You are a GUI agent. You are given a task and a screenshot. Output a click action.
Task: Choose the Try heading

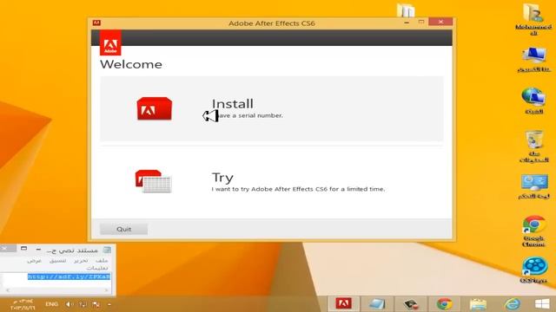pyautogui.click(x=222, y=178)
